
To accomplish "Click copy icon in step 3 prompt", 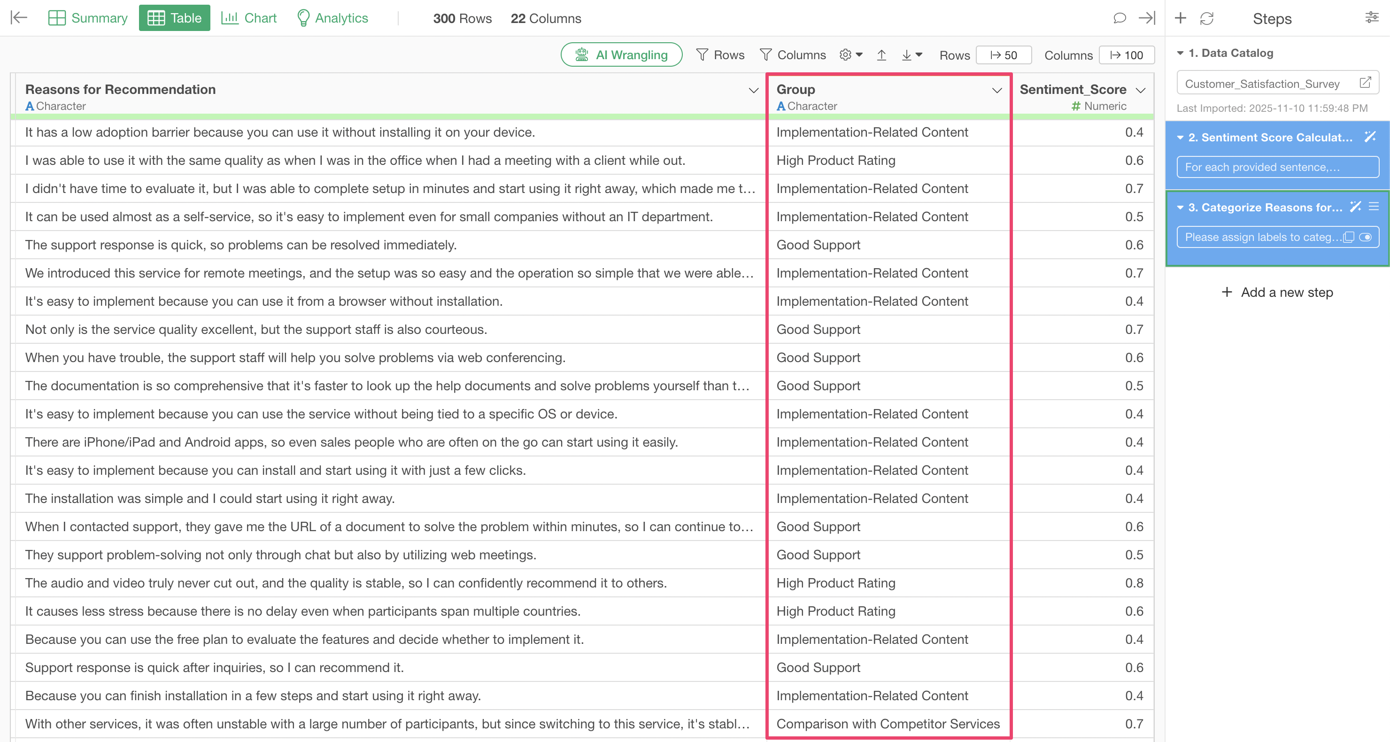I will [1349, 238].
